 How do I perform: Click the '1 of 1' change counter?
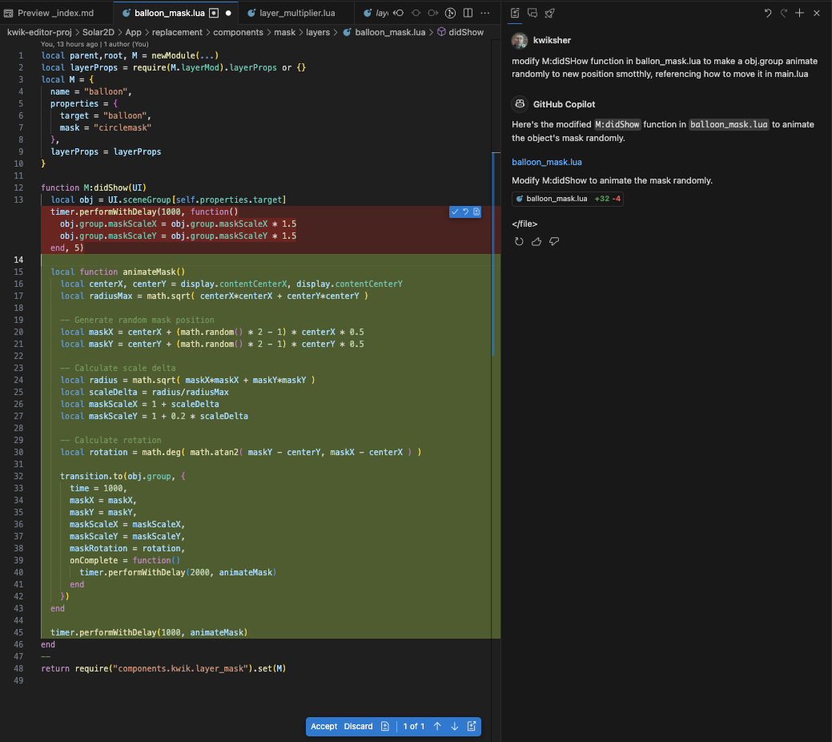point(414,726)
